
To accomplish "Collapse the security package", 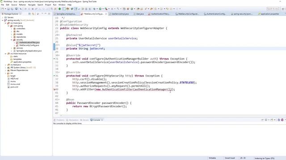I will coord(12,40).
